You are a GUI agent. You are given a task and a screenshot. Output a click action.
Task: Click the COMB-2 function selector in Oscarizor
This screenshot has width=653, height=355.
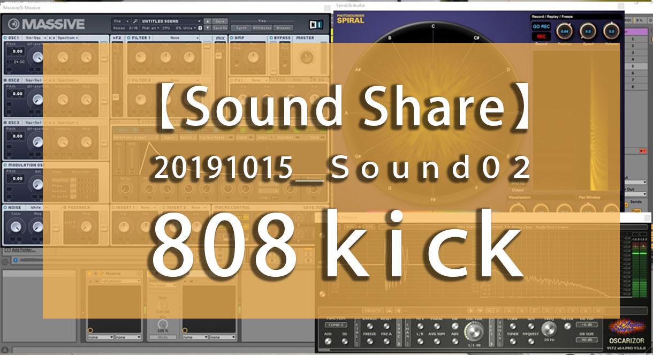pyautogui.click(x=336, y=325)
